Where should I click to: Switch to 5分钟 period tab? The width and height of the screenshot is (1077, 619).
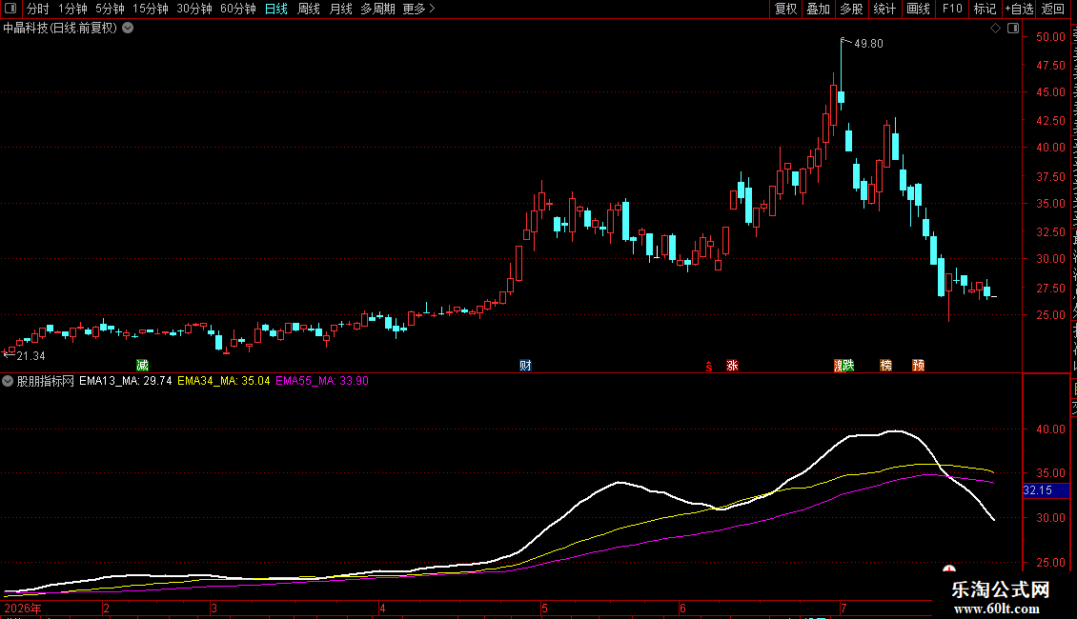[110, 9]
